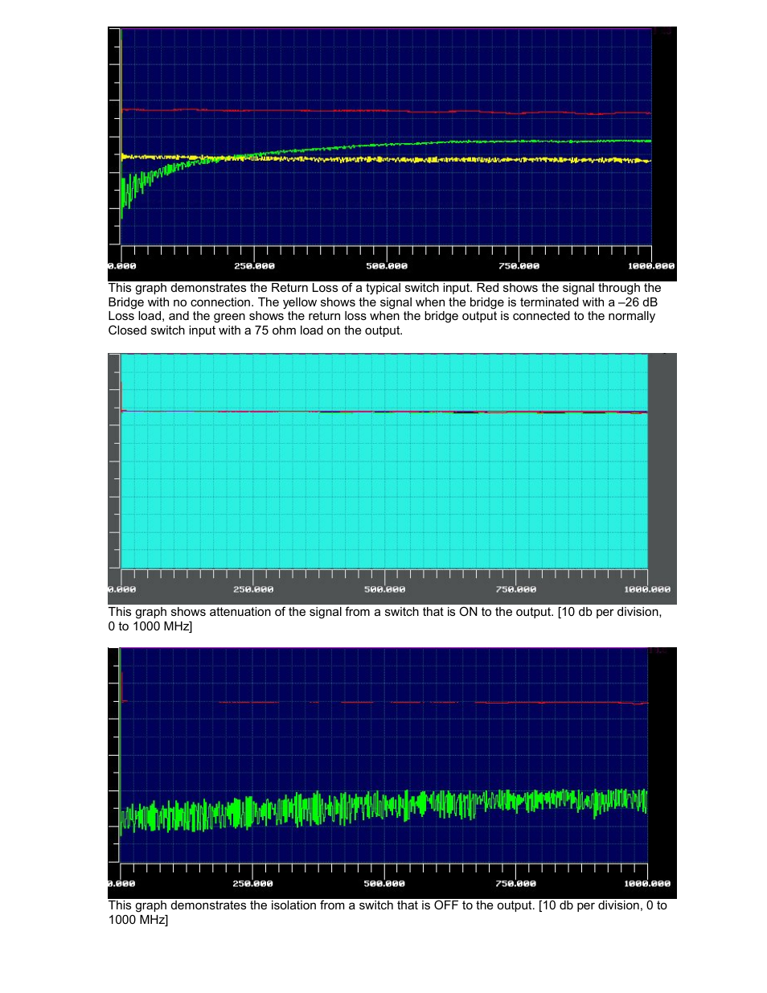Click the 1000.000 axis label under the return loss graph

[x=651, y=266]
